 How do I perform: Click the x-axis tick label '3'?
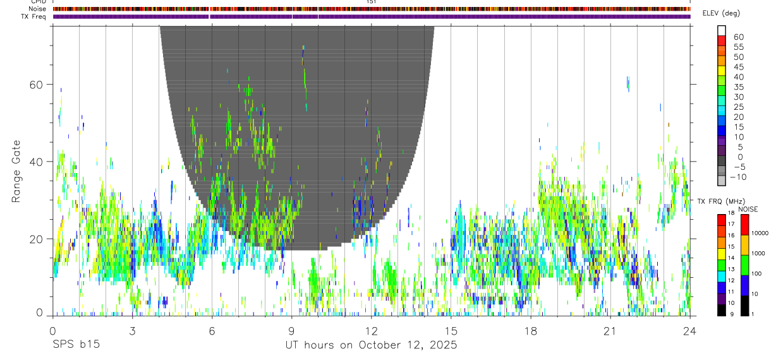[133, 330]
